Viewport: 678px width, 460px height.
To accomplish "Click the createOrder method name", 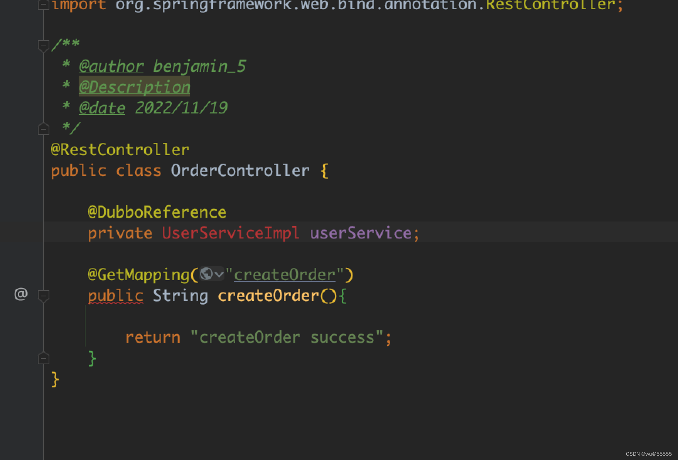I will (x=268, y=296).
